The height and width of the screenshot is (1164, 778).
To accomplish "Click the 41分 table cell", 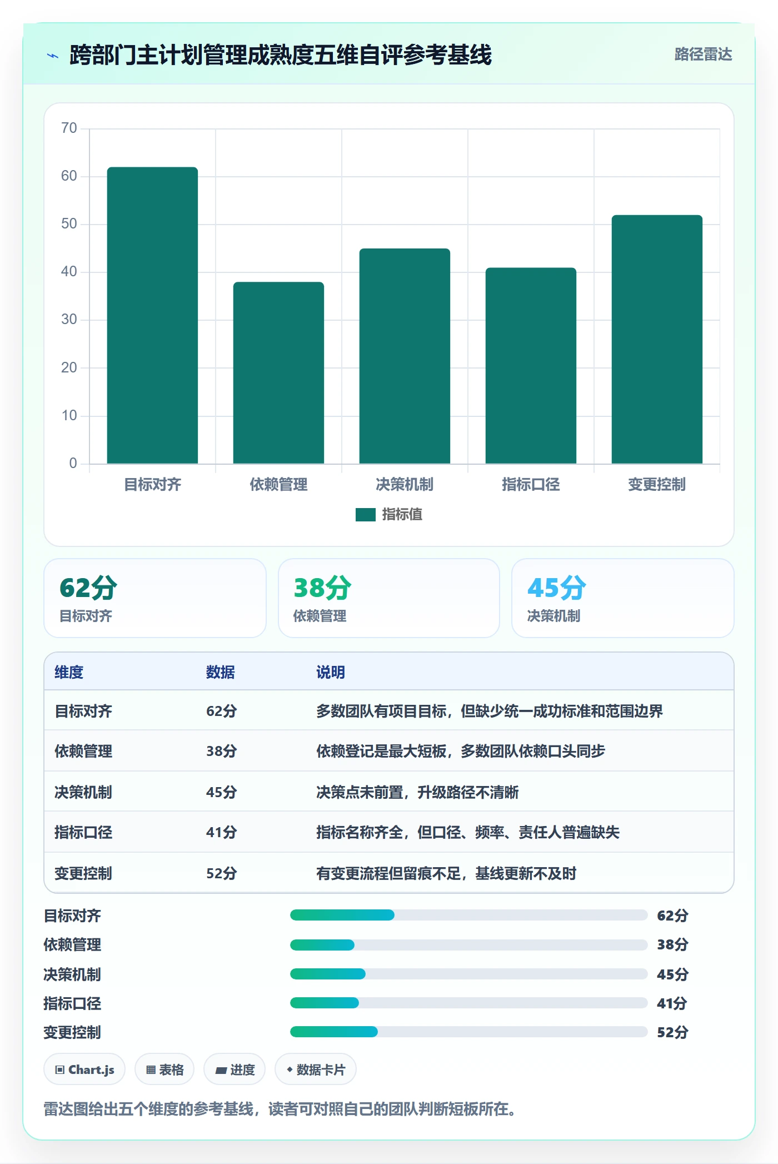I will [x=222, y=832].
